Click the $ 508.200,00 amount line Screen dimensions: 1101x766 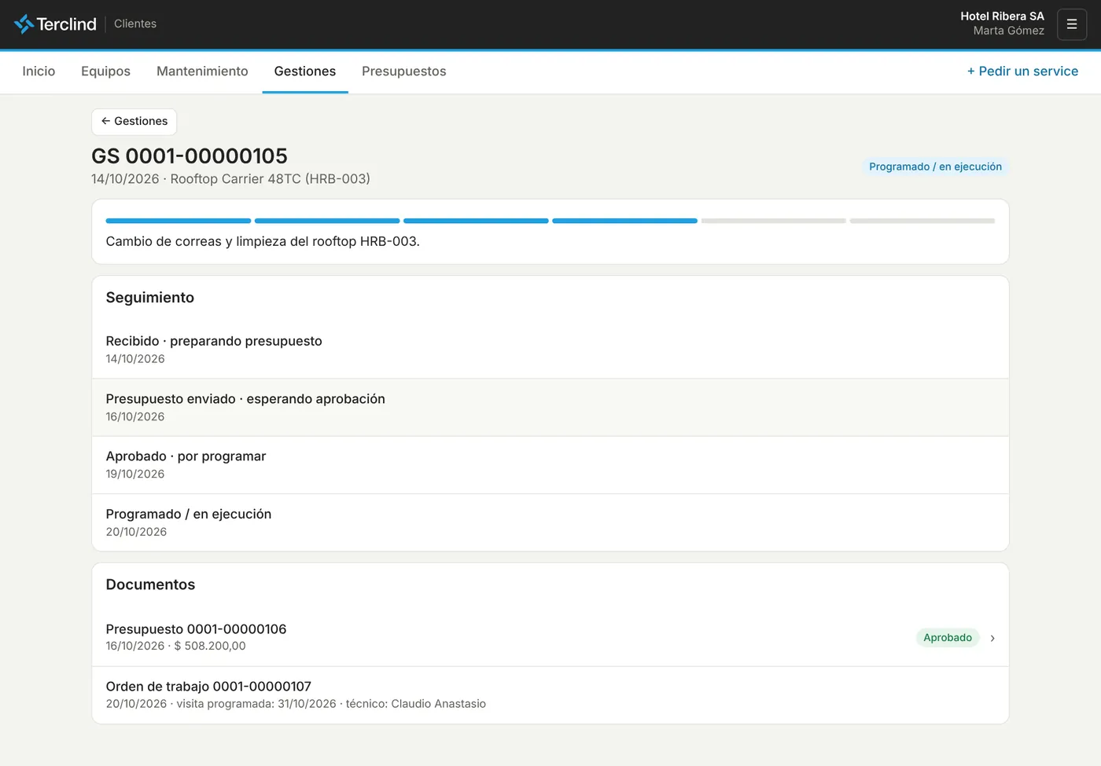click(210, 647)
